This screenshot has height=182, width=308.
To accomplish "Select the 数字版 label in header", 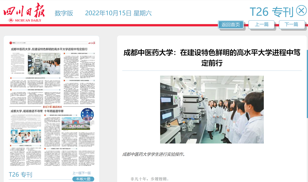I will click(x=64, y=13).
